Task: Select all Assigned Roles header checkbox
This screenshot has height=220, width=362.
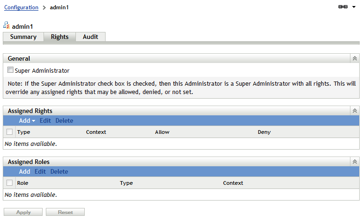Action: pyautogui.click(x=10, y=183)
